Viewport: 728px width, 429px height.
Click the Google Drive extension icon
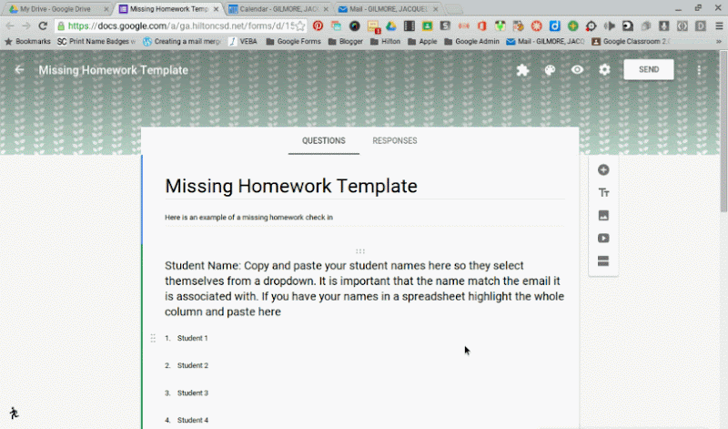391,26
